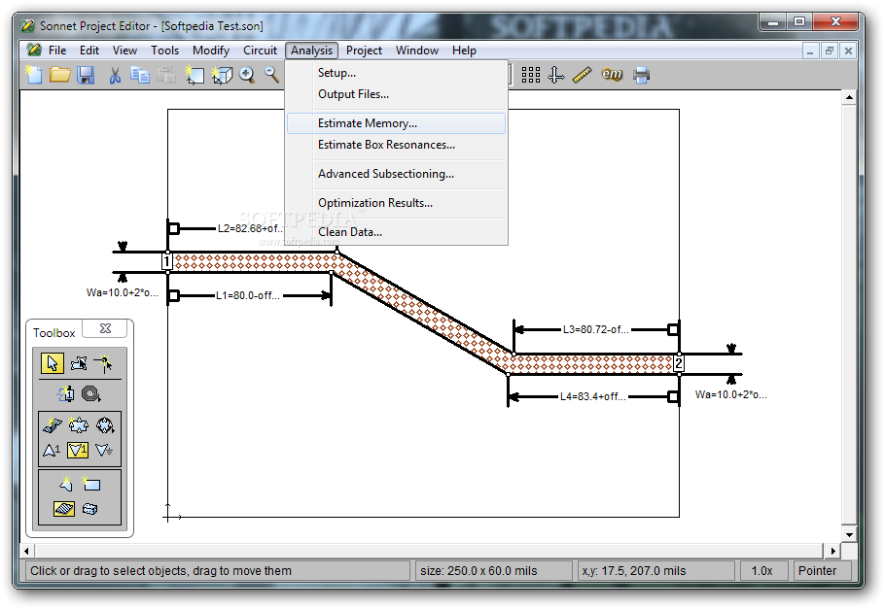Click the Add Port tool in Toolbox
The width and height of the screenshot is (885, 609).
point(66,393)
